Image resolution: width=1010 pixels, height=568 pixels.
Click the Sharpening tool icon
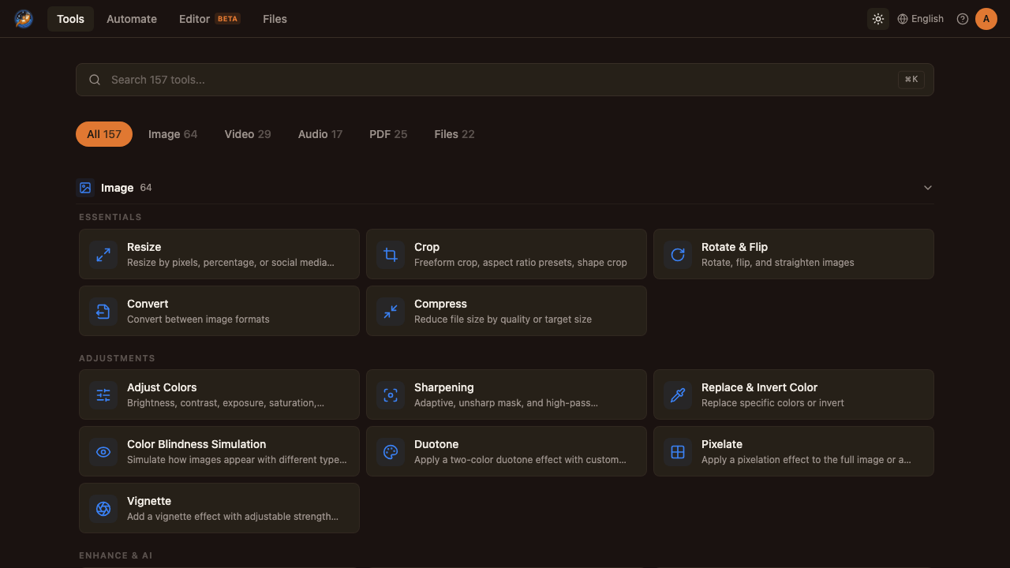(391, 394)
